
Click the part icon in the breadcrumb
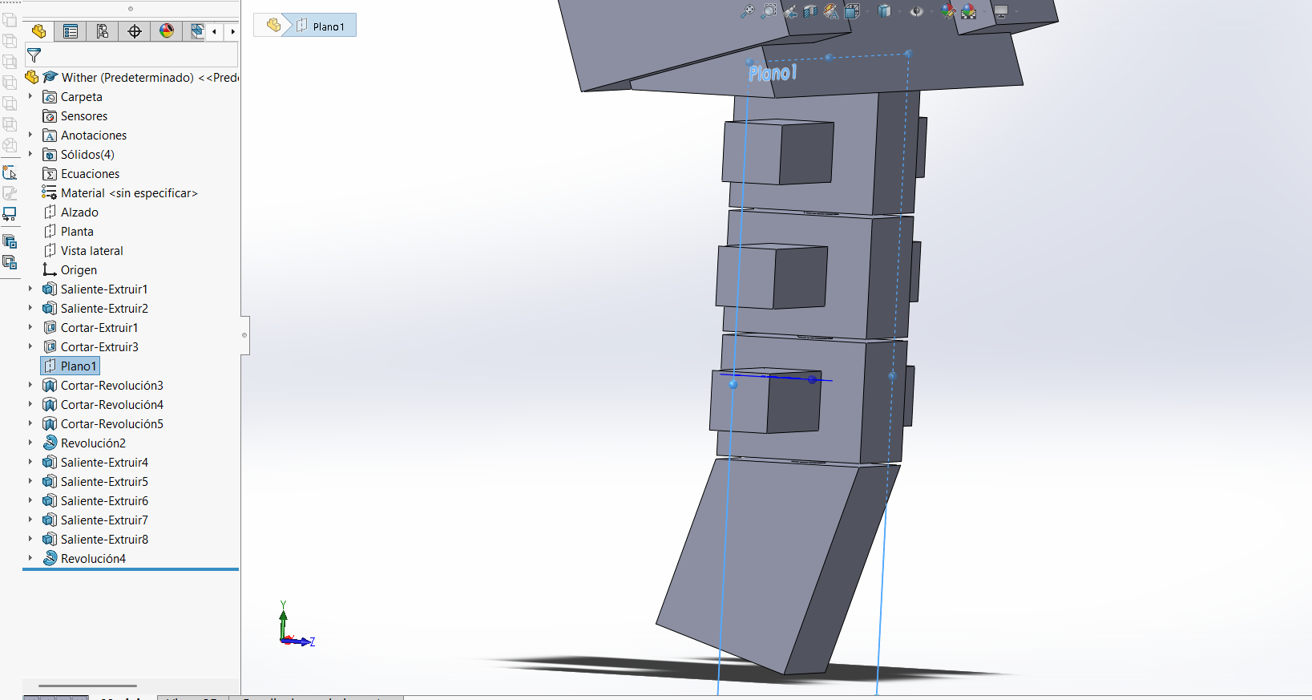(273, 26)
